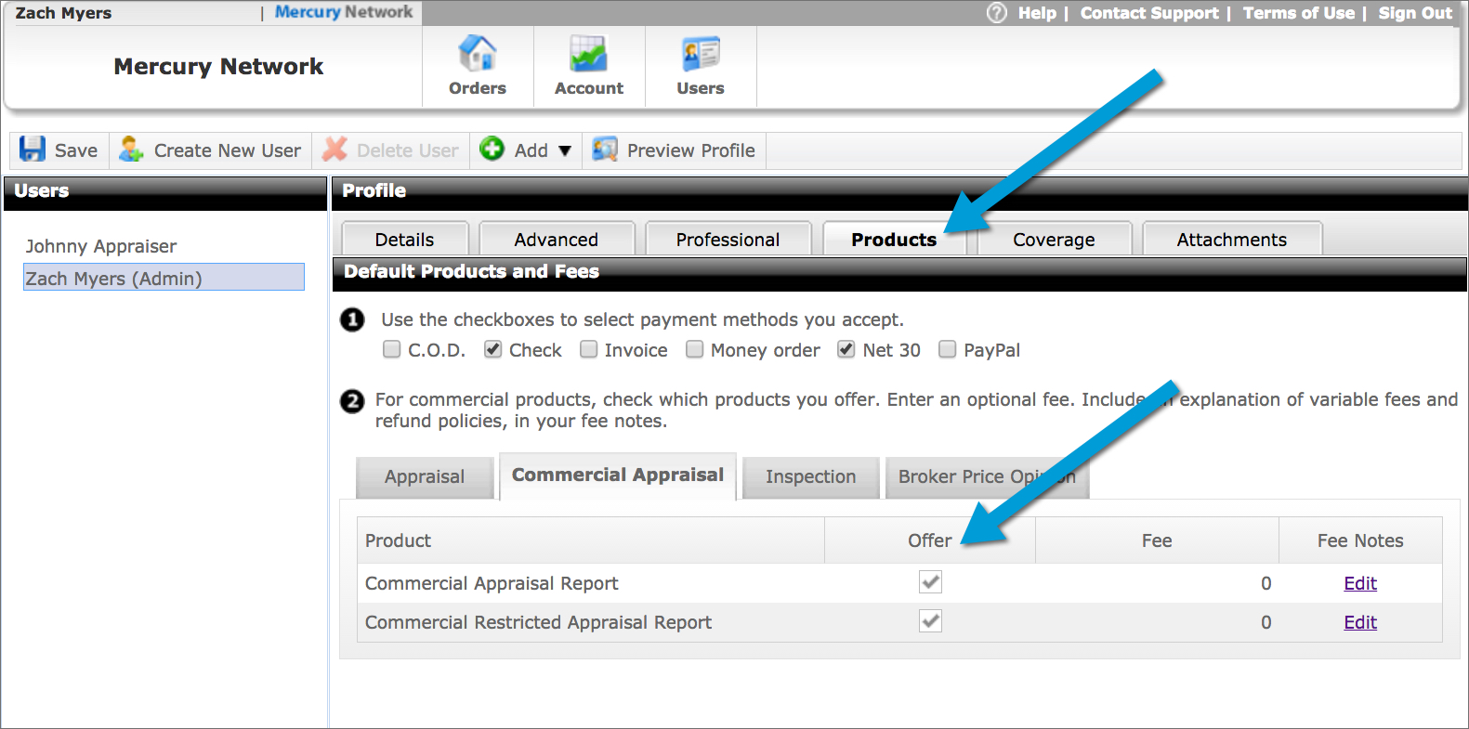Screen dimensions: 1469x729
Task: Click the Help link
Action: pos(1037,13)
